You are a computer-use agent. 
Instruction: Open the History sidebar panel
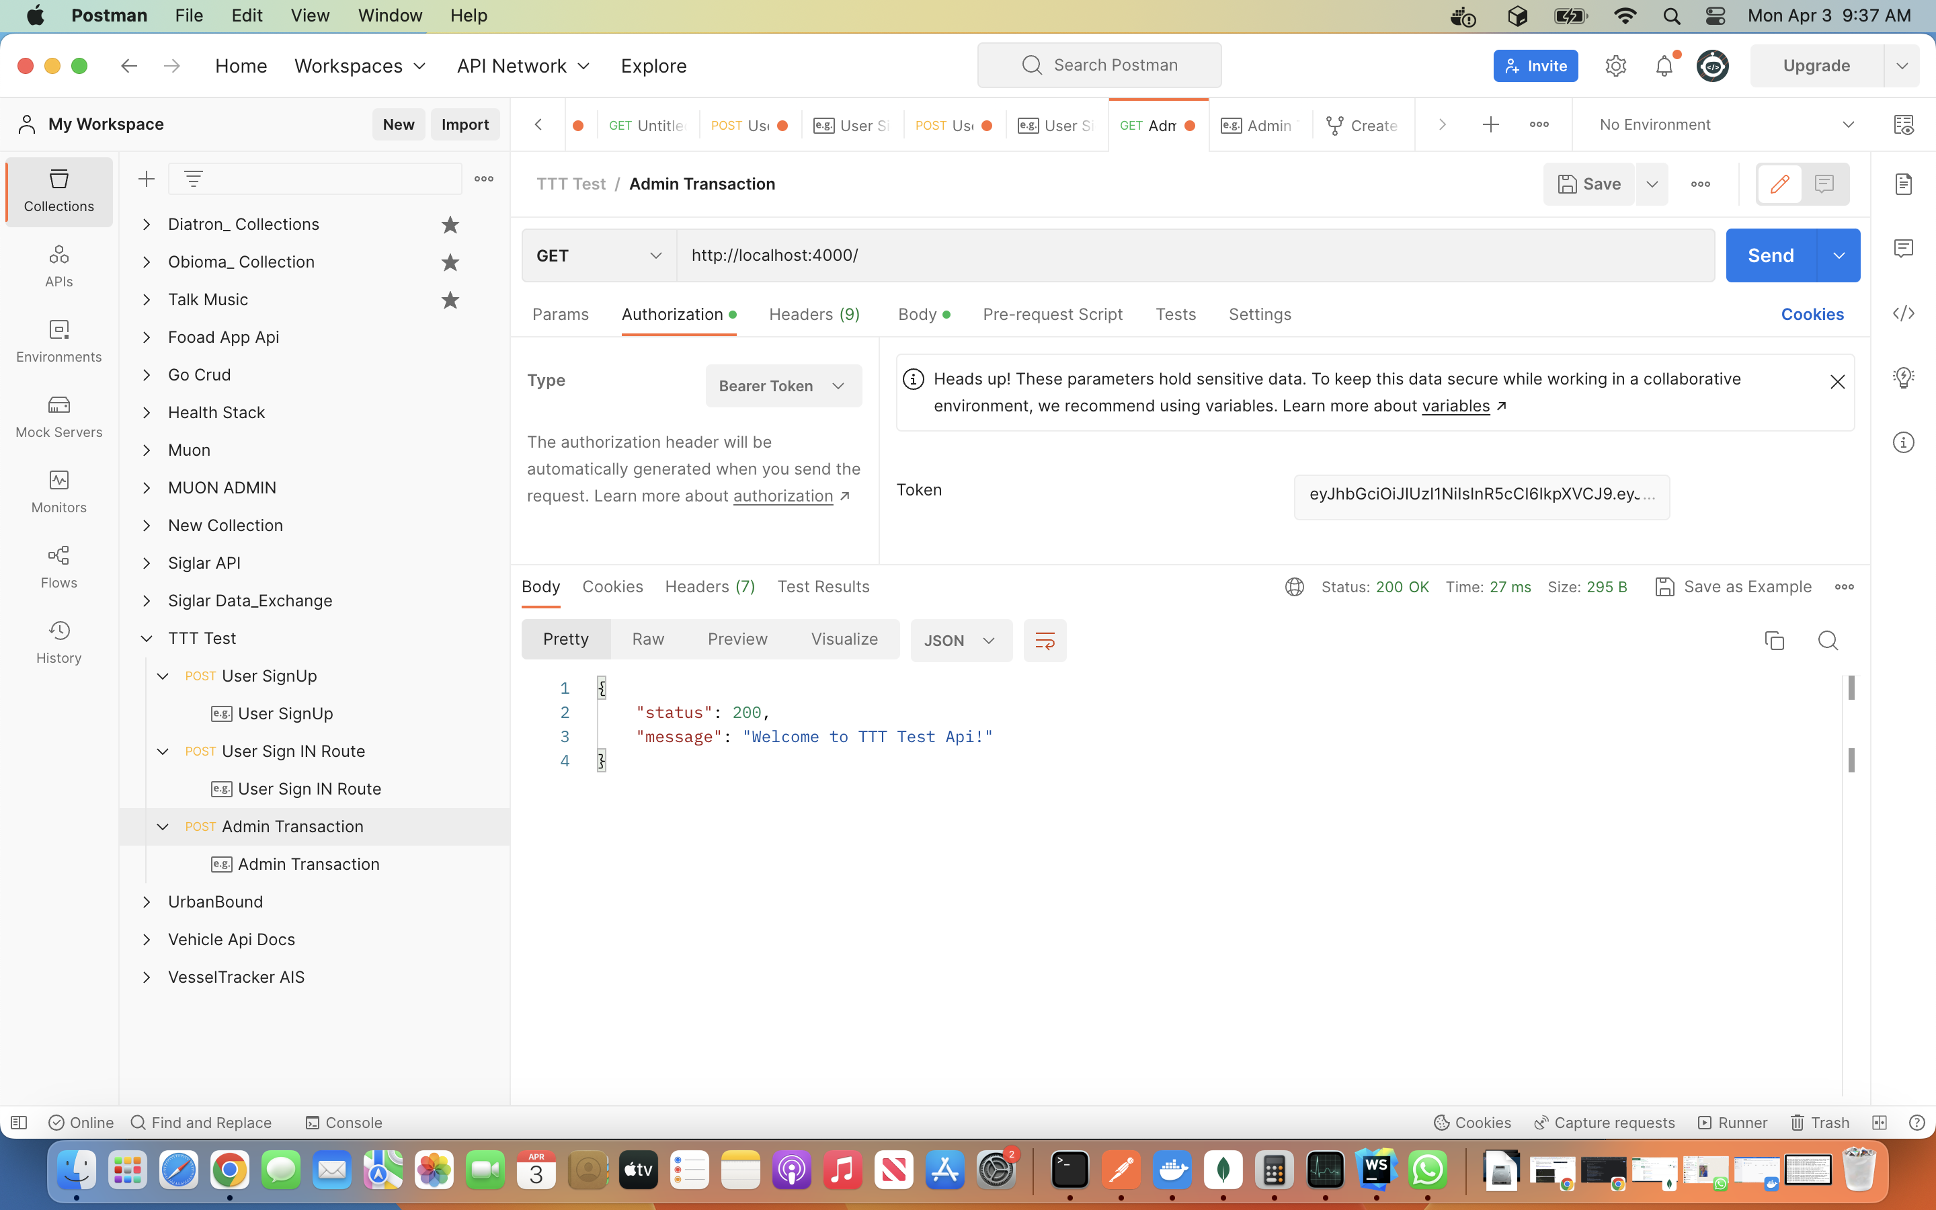58,643
